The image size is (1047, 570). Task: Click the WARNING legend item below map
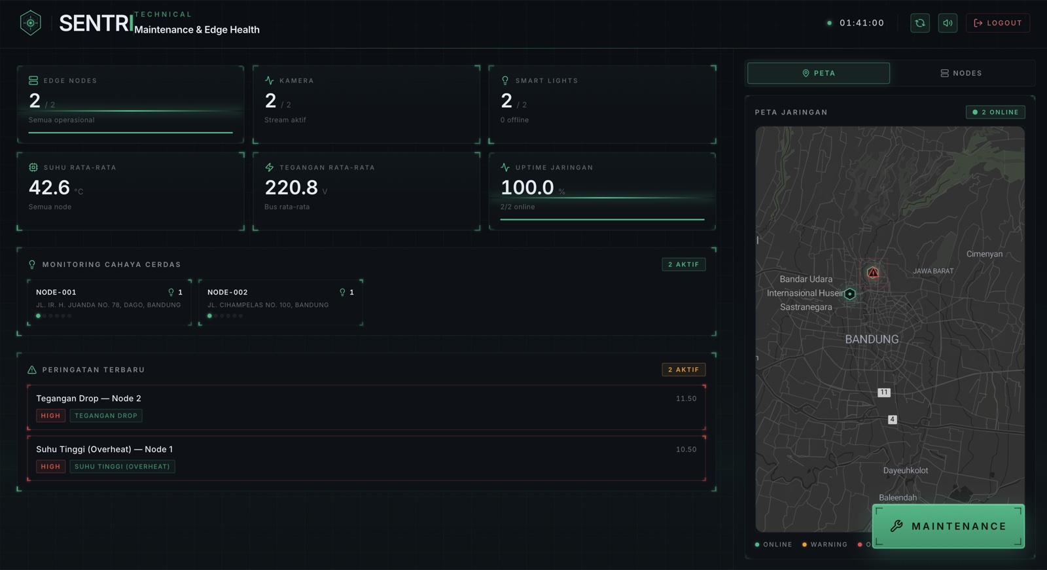pyautogui.click(x=825, y=544)
